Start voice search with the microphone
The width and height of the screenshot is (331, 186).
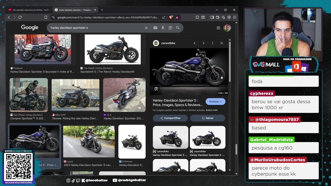click(163, 28)
